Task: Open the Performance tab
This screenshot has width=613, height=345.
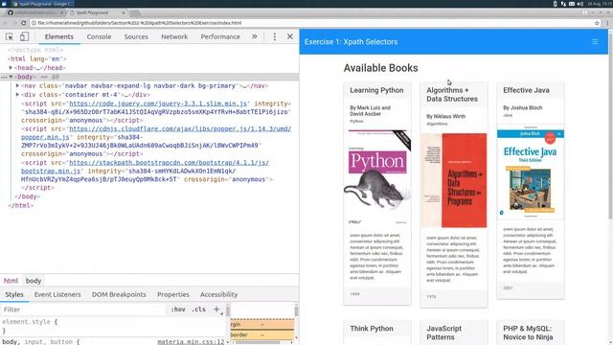Action: (220, 36)
